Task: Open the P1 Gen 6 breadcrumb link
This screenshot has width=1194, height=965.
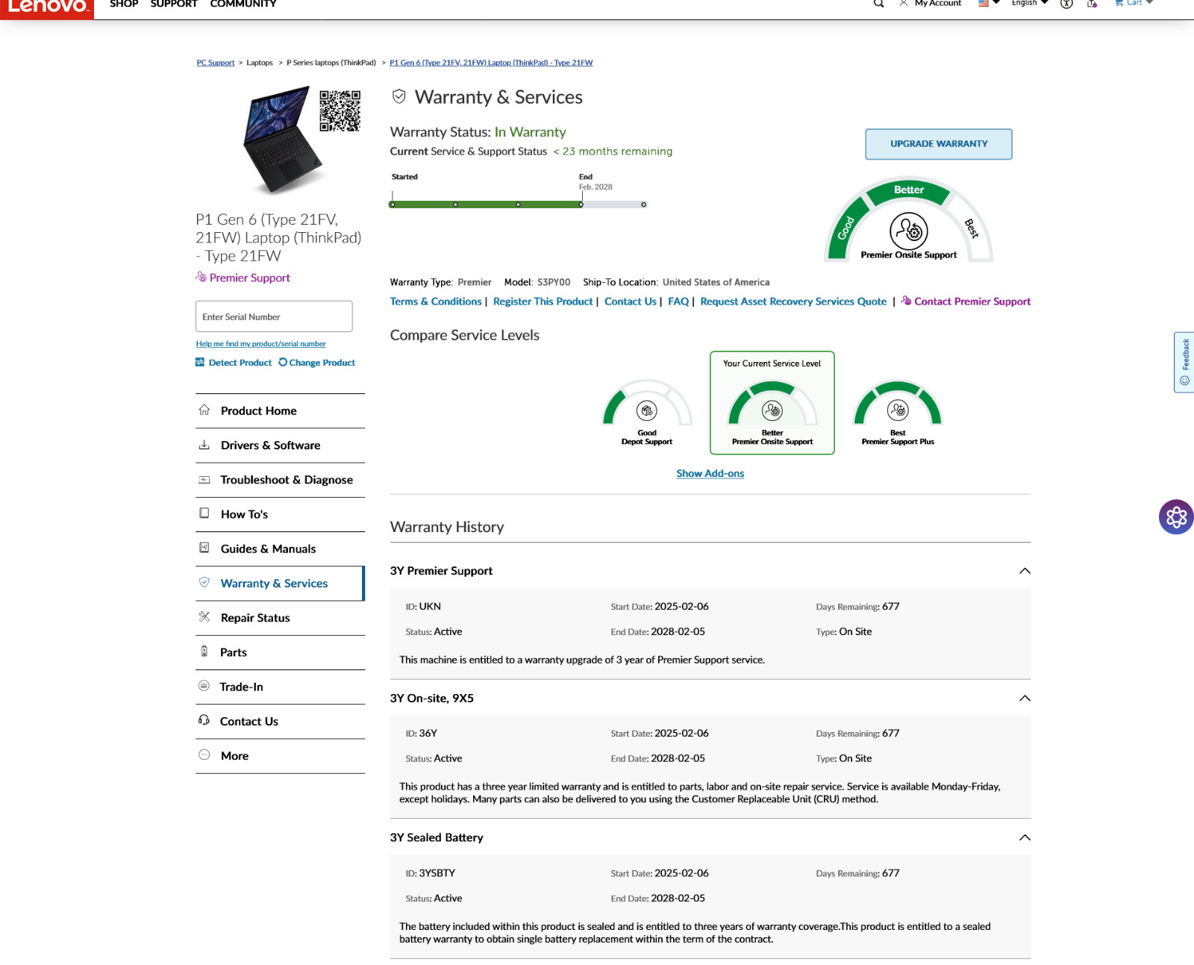Action: point(491,63)
